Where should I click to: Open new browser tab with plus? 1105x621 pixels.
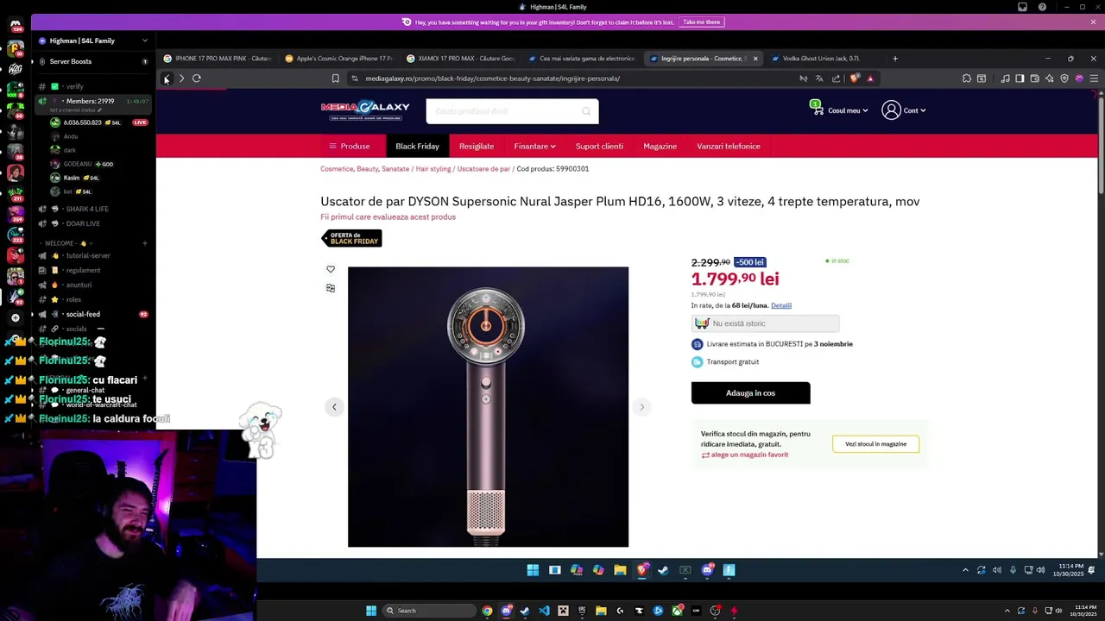pos(895,59)
